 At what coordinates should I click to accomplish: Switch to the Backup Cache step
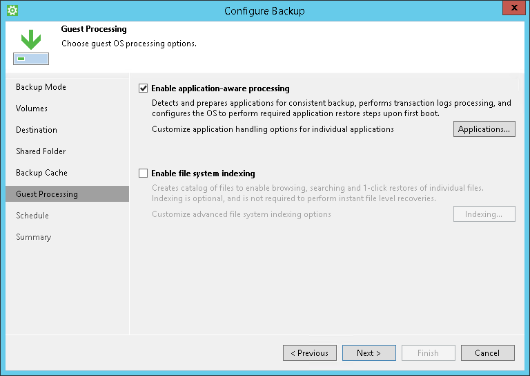click(x=41, y=173)
